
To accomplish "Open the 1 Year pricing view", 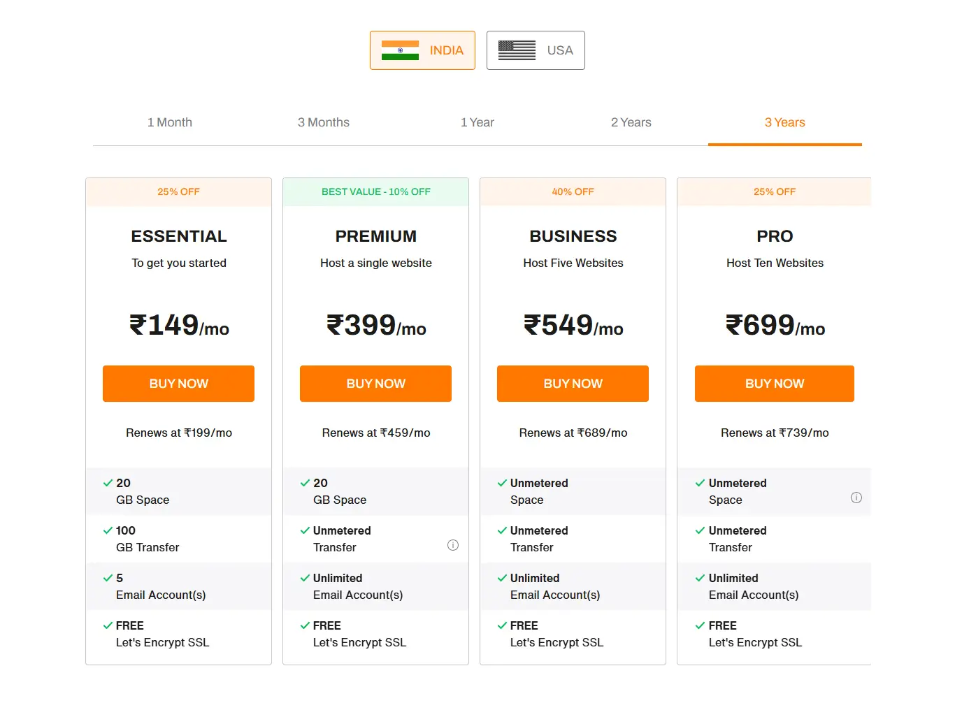I will [477, 122].
